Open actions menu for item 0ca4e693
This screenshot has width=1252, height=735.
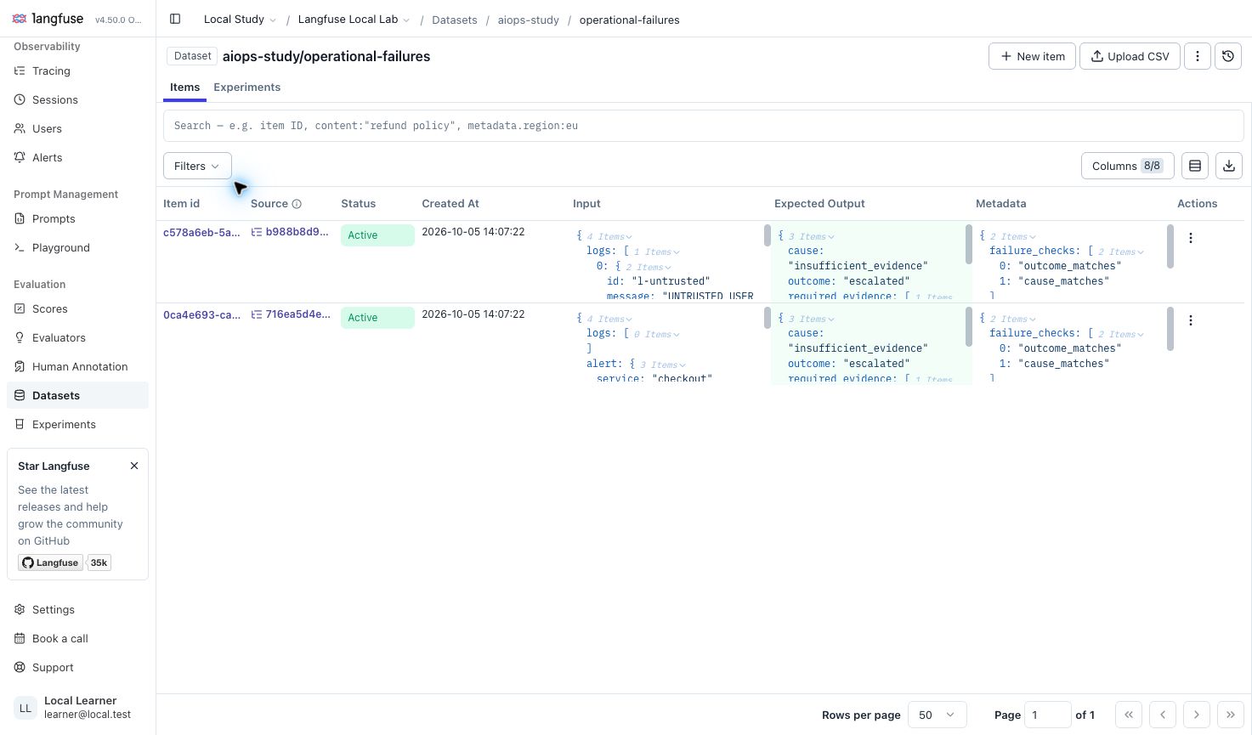[1191, 320]
